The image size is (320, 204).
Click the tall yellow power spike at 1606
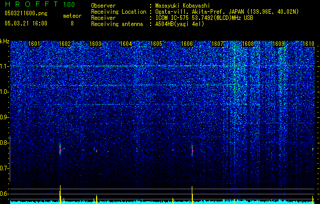point(192,195)
